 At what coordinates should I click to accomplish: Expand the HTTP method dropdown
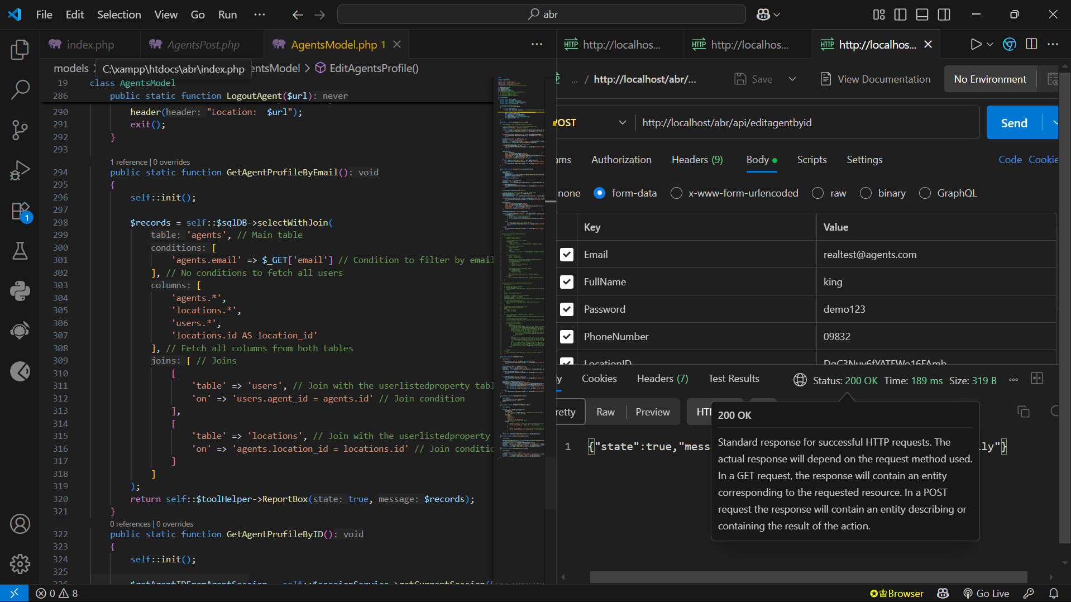(x=622, y=123)
